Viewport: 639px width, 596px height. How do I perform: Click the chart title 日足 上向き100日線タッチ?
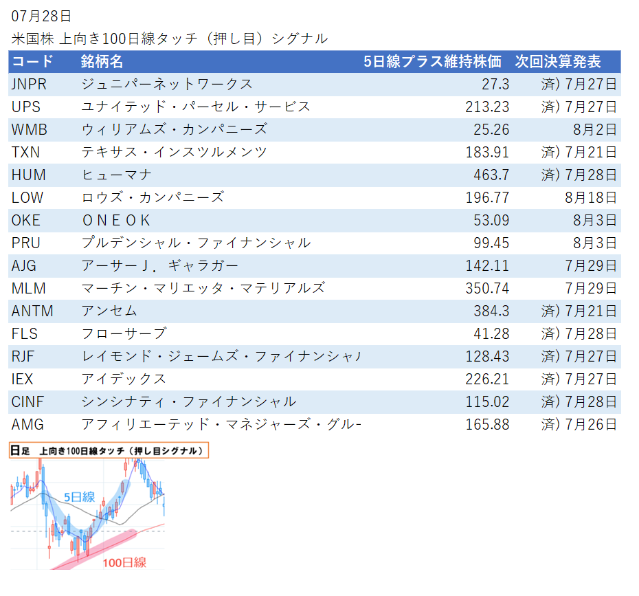109,451
